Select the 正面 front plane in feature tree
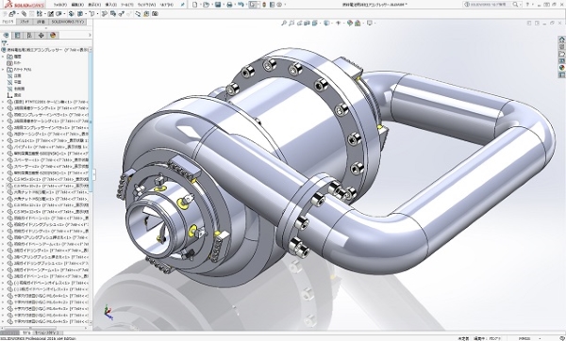Image resolution: width=566 pixels, height=341 pixels. tap(17, 75)
